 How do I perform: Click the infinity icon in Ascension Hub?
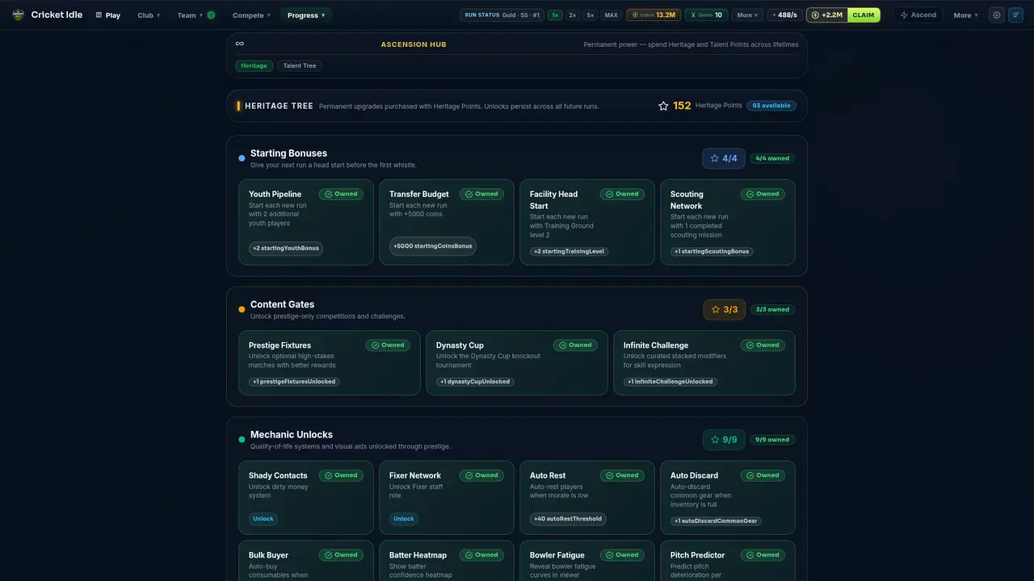point(240,44)
